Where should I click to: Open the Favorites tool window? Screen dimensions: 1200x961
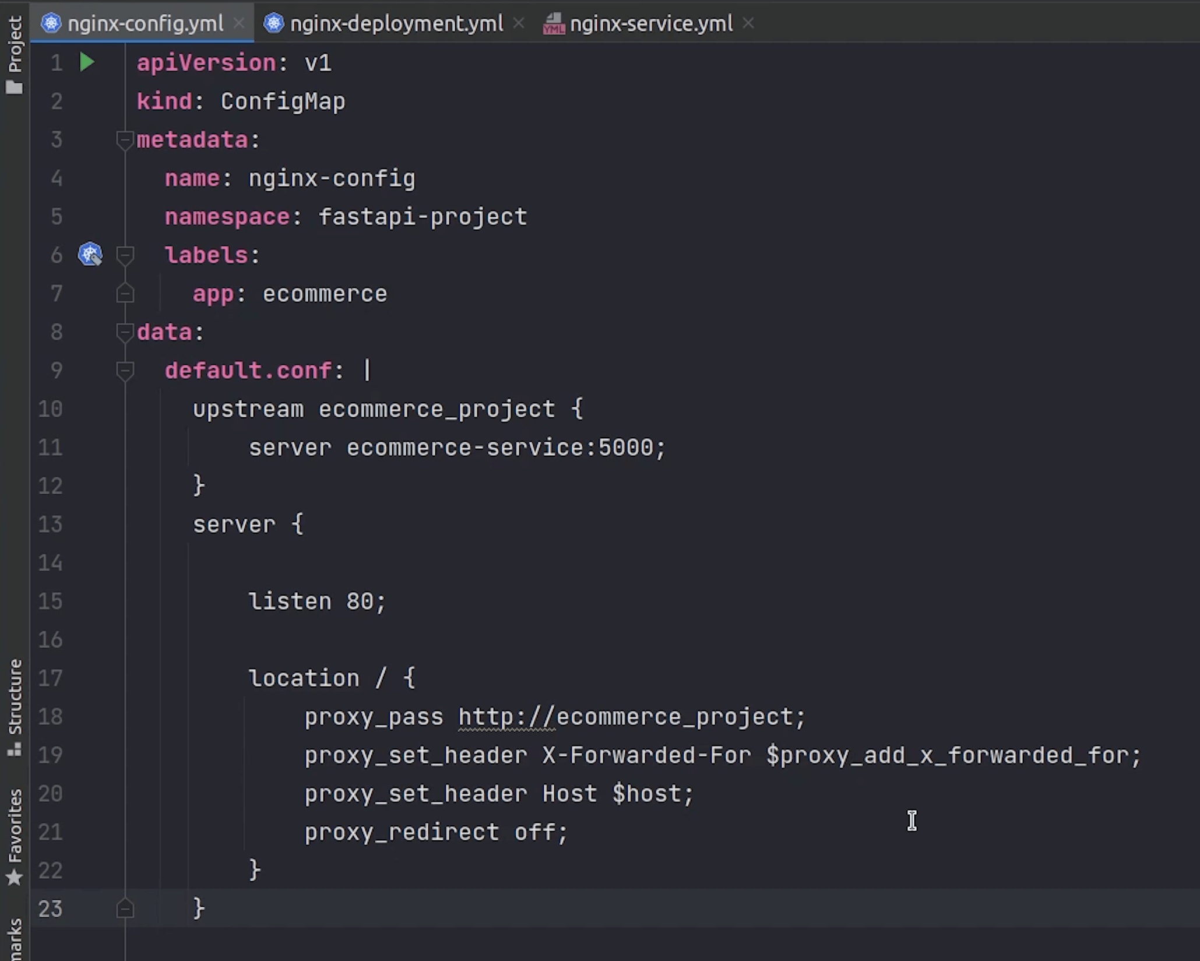click(14, 836)
